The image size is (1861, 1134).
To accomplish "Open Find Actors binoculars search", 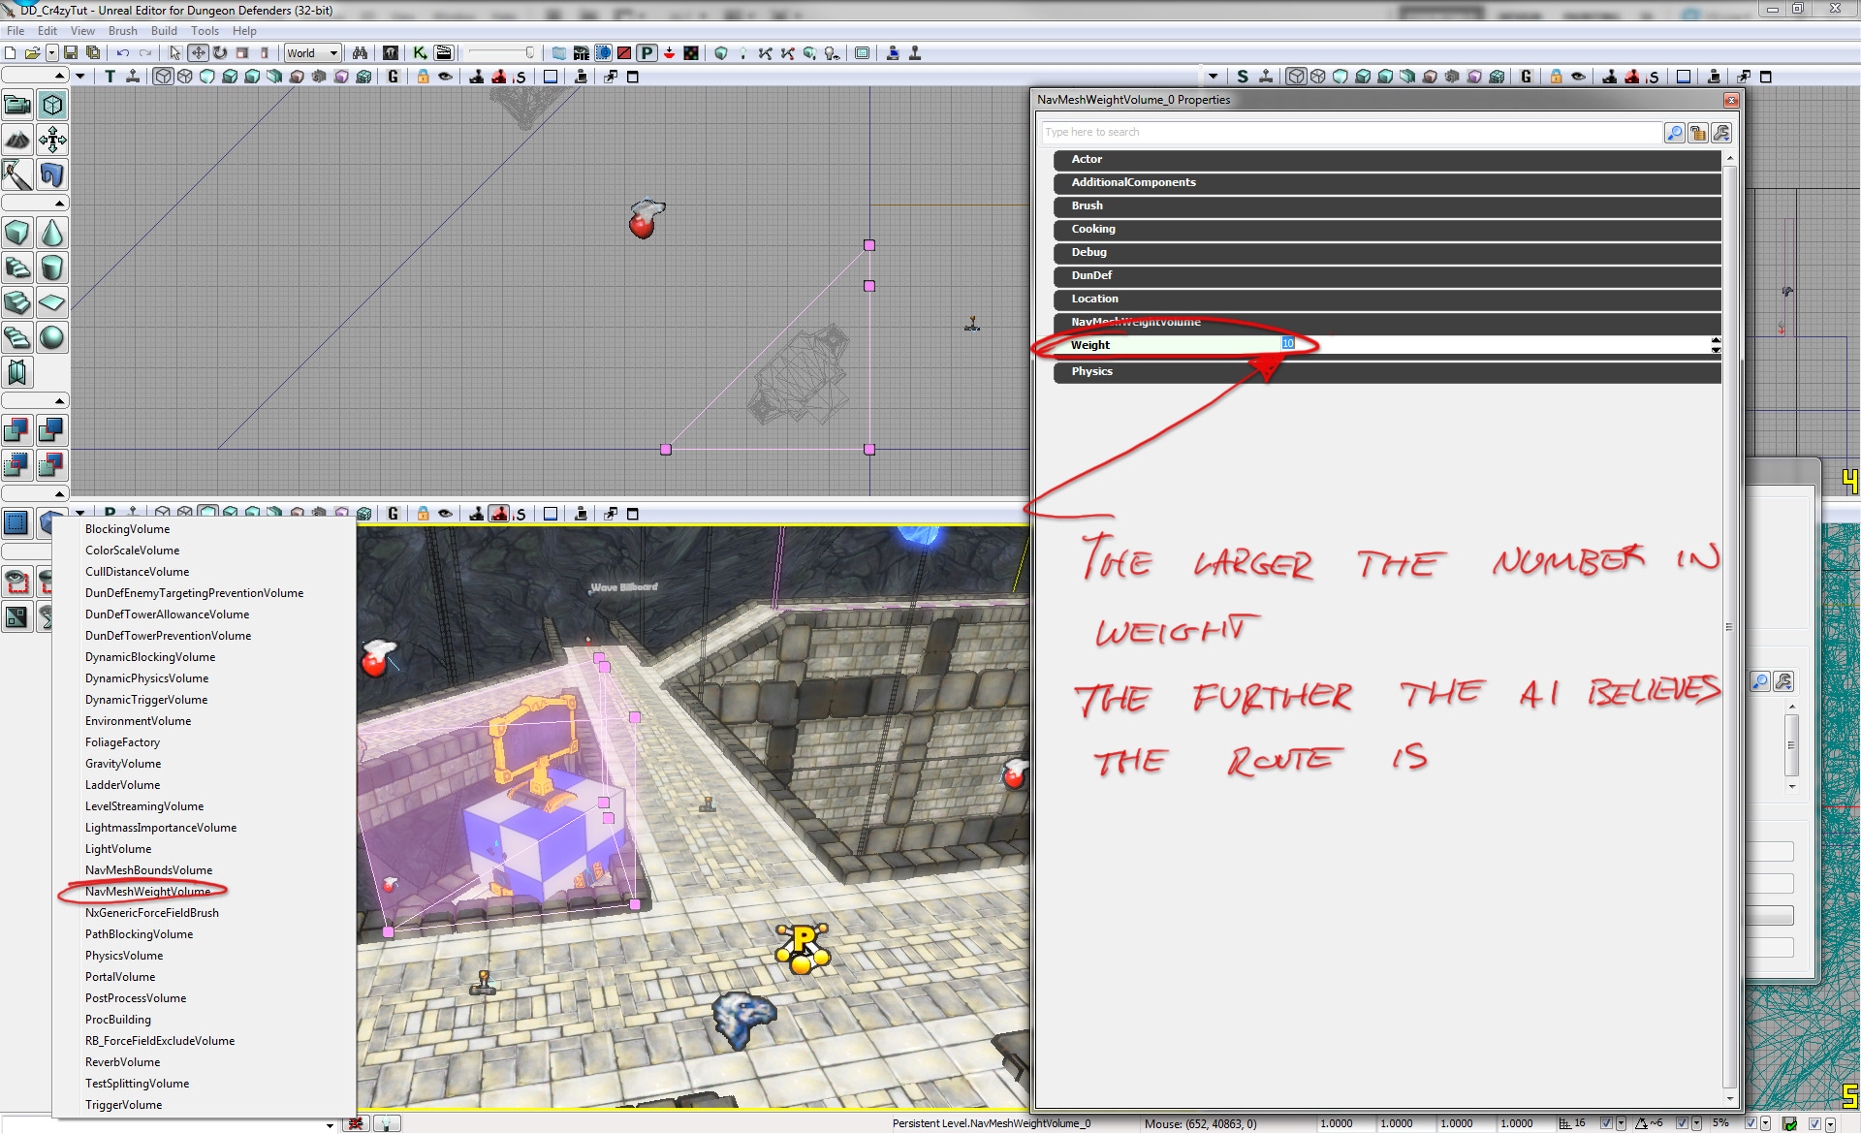I will click(360, 53).
